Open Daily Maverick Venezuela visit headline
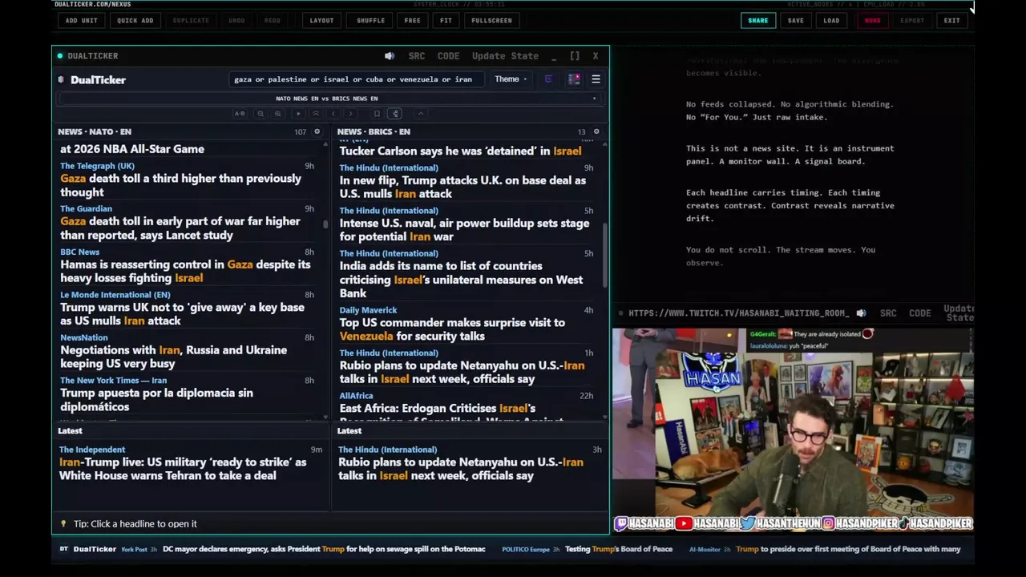This screenshot has height=577, width=1026. (x=452, y=329)
